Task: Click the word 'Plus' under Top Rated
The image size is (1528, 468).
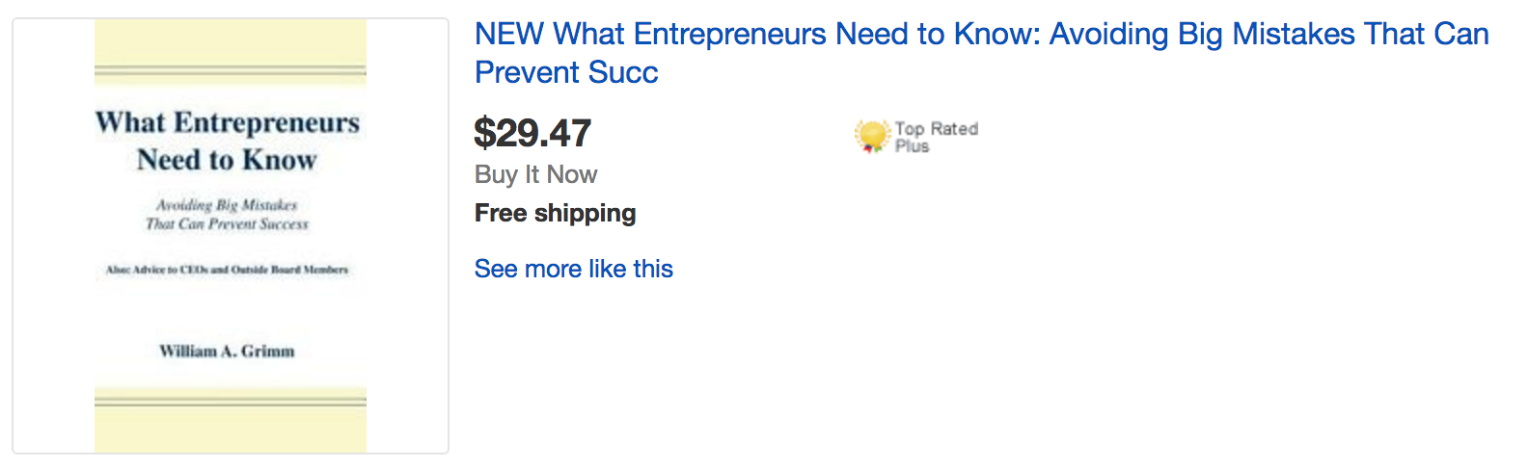Action: 912,146
